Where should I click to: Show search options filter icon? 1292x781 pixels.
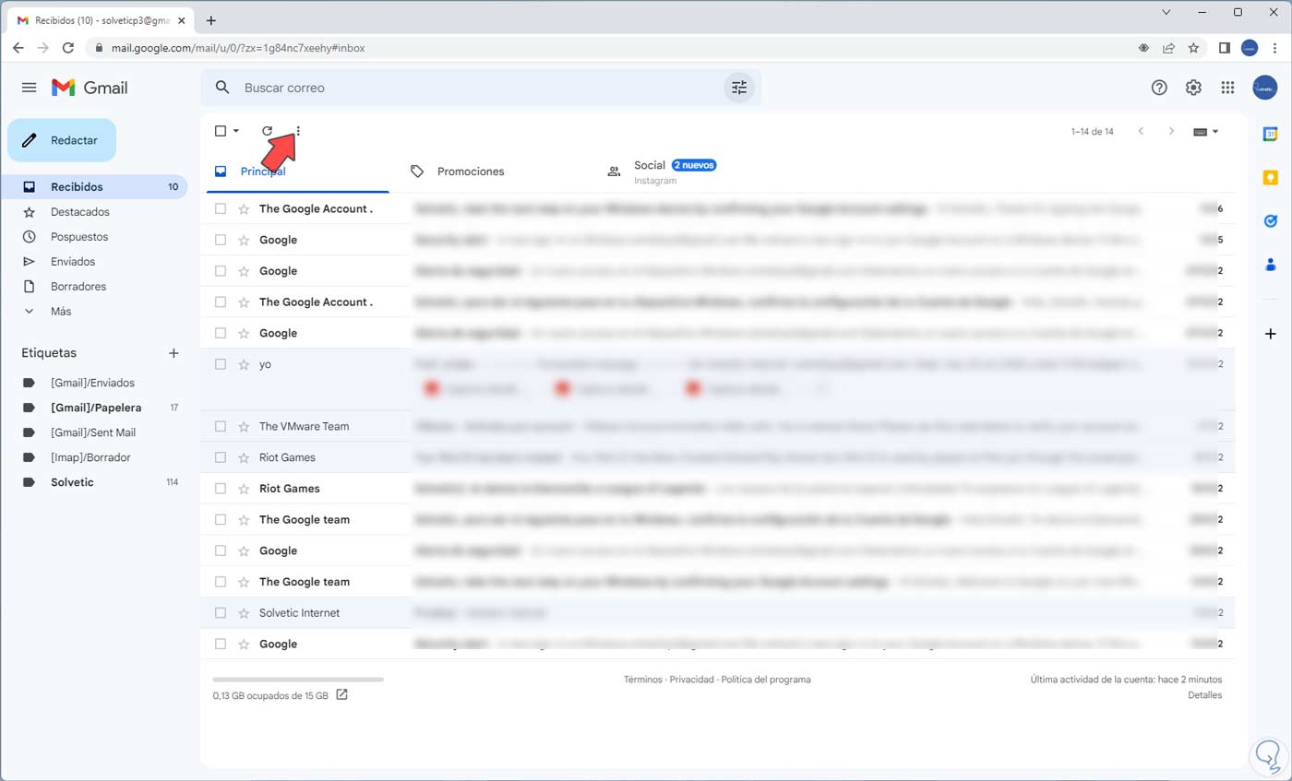point(739,88)
